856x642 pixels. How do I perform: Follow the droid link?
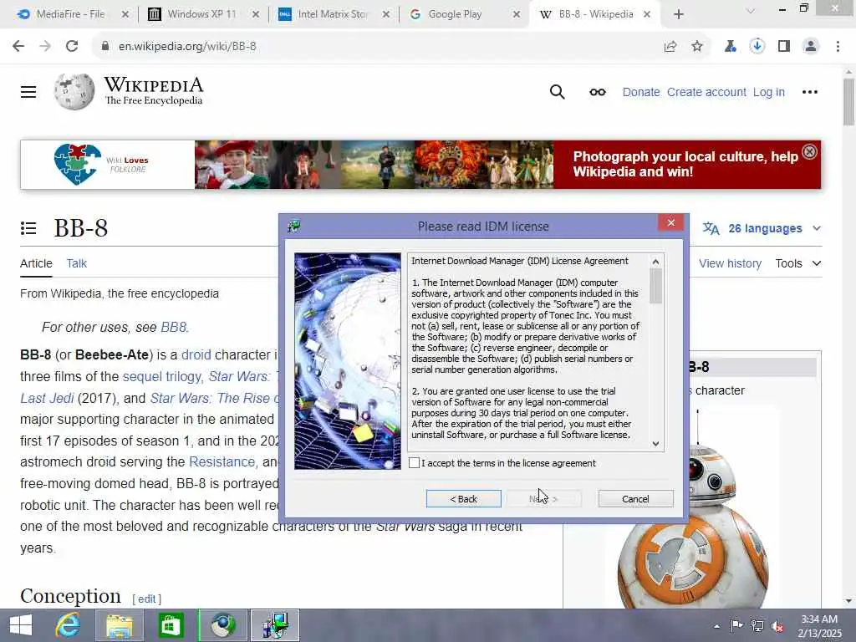click(x=196, y=354)
